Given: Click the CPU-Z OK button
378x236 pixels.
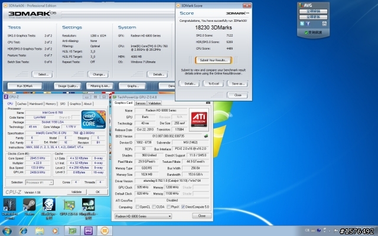Looking at the screenshot, I should coord(97,192).
